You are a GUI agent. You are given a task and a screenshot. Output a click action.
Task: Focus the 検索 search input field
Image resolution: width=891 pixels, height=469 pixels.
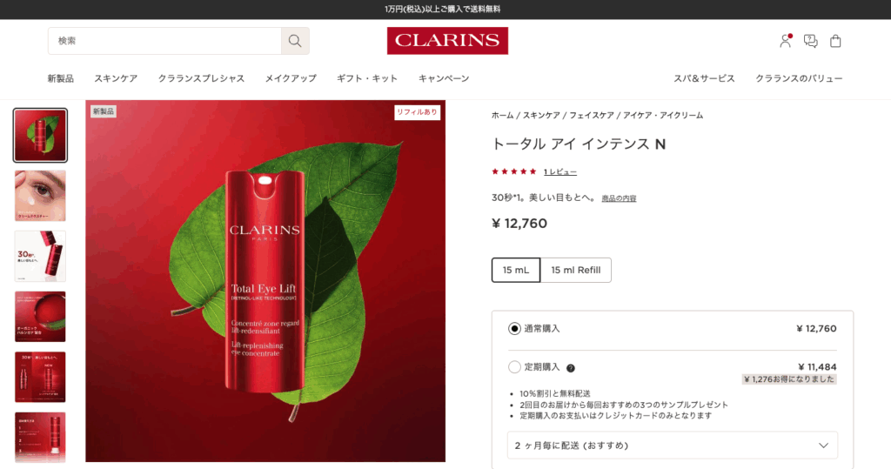pyautogui.click(x=164, y=41)
